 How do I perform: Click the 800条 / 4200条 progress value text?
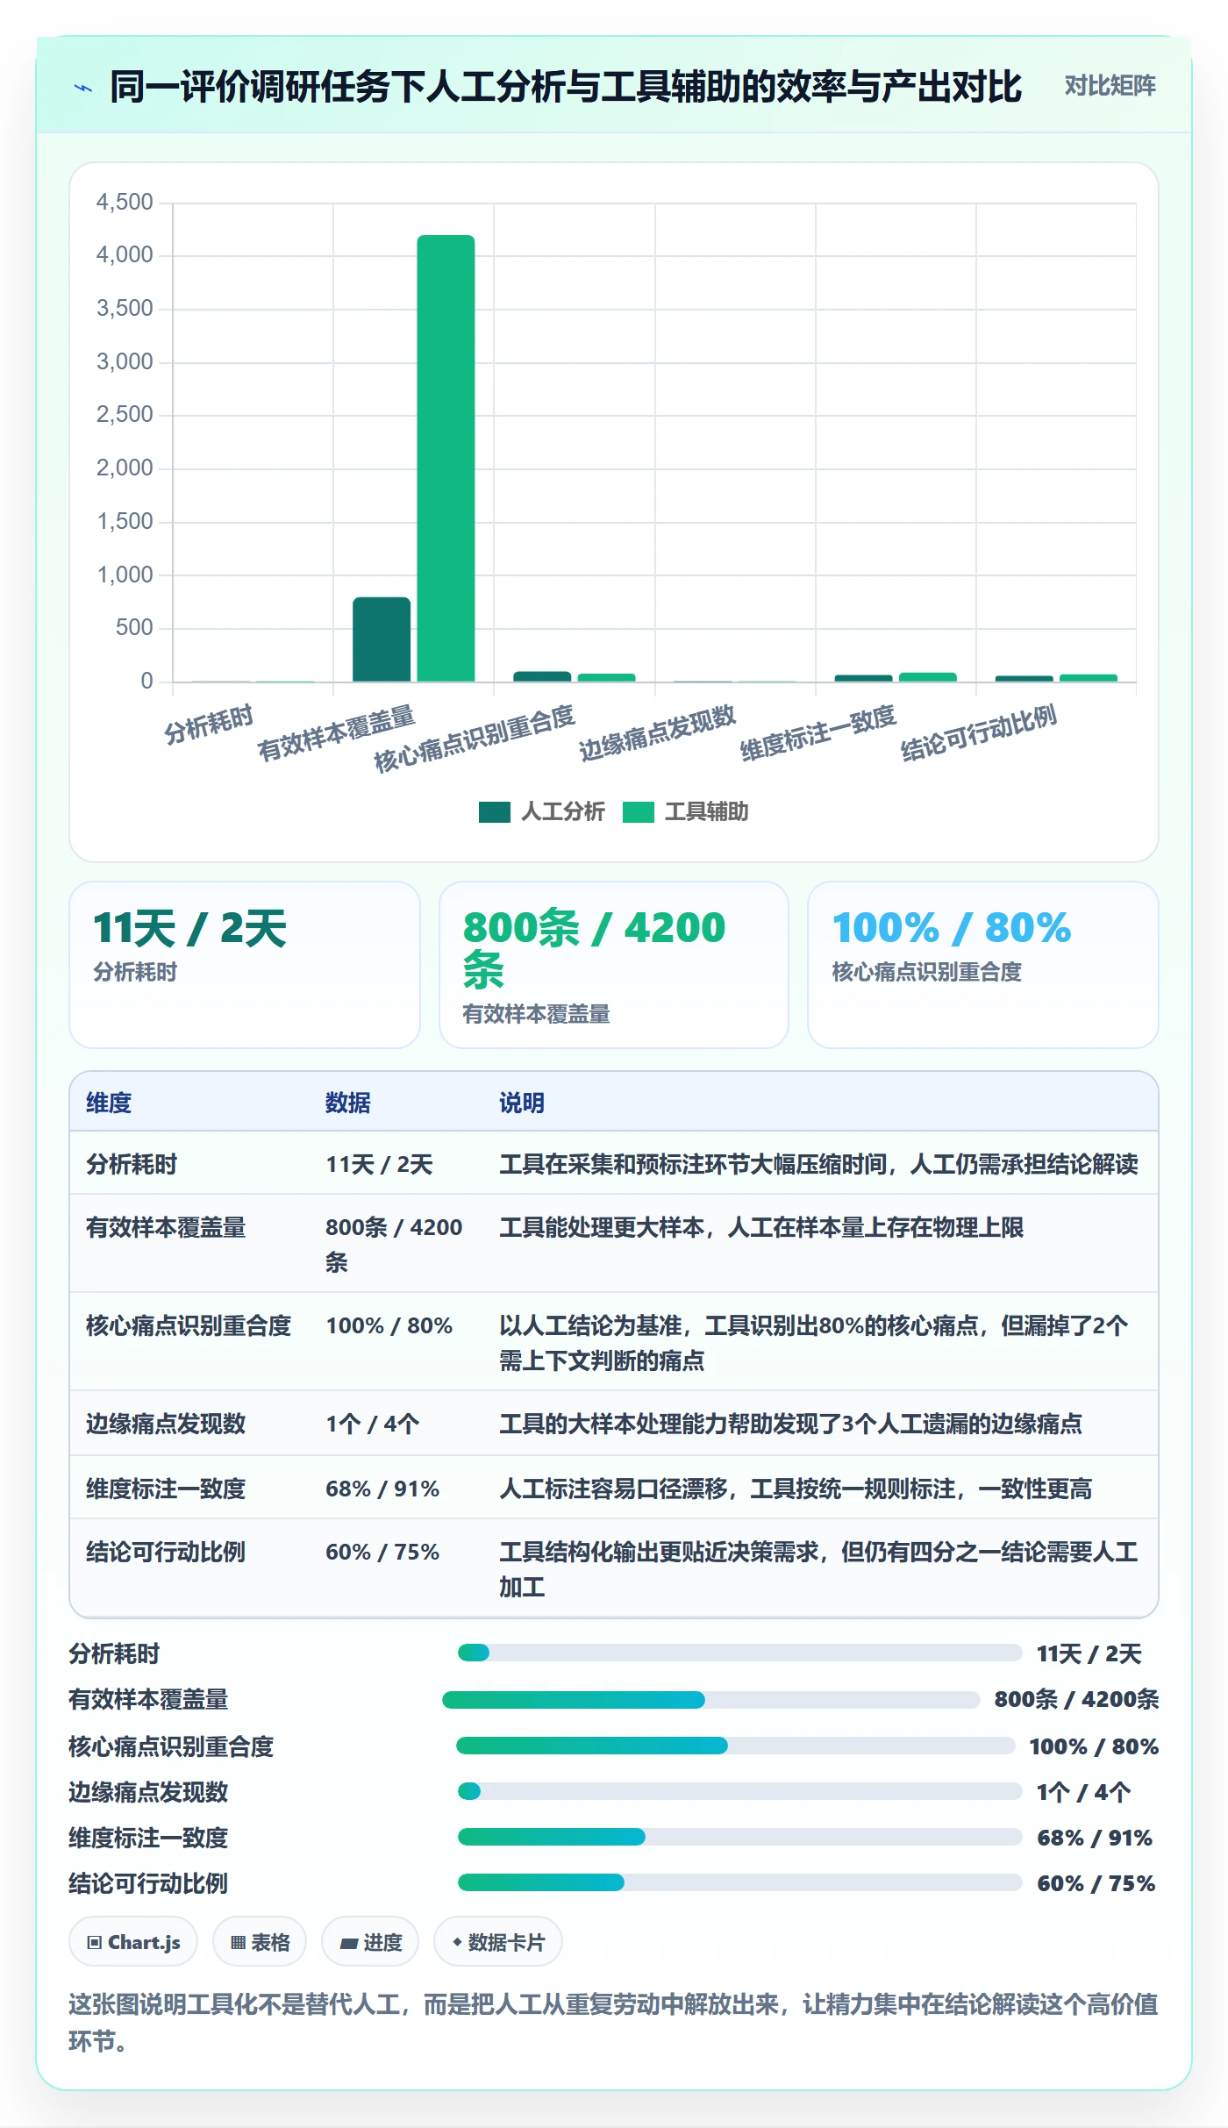coord(1076,1700)
